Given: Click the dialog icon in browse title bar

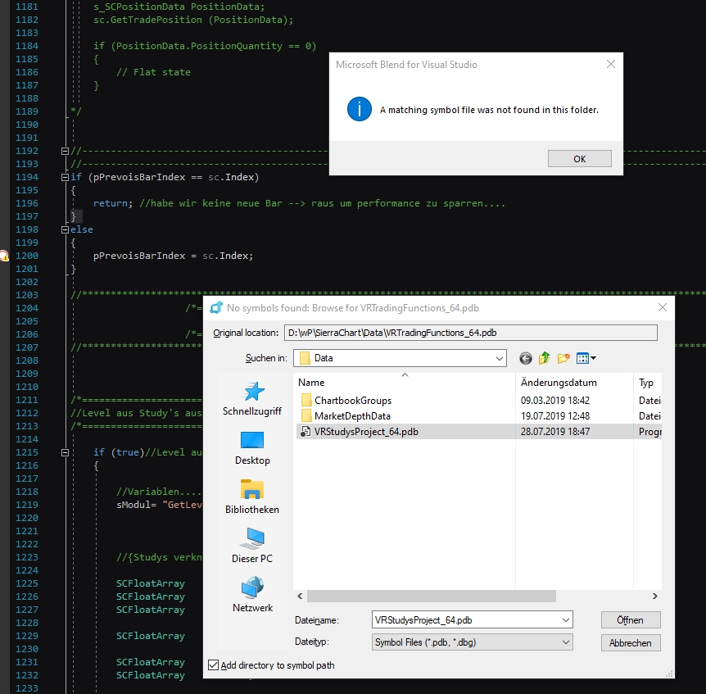Looking at the screenshot, I should point(216,307).
